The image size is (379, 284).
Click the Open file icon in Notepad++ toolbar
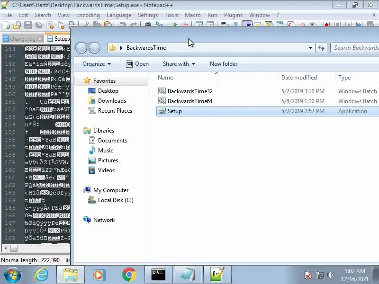[17, 25]
